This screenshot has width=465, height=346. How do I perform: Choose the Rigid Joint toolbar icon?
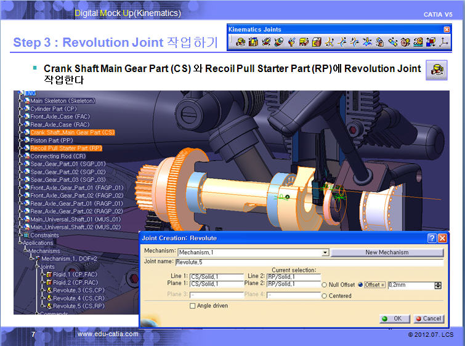318,42
